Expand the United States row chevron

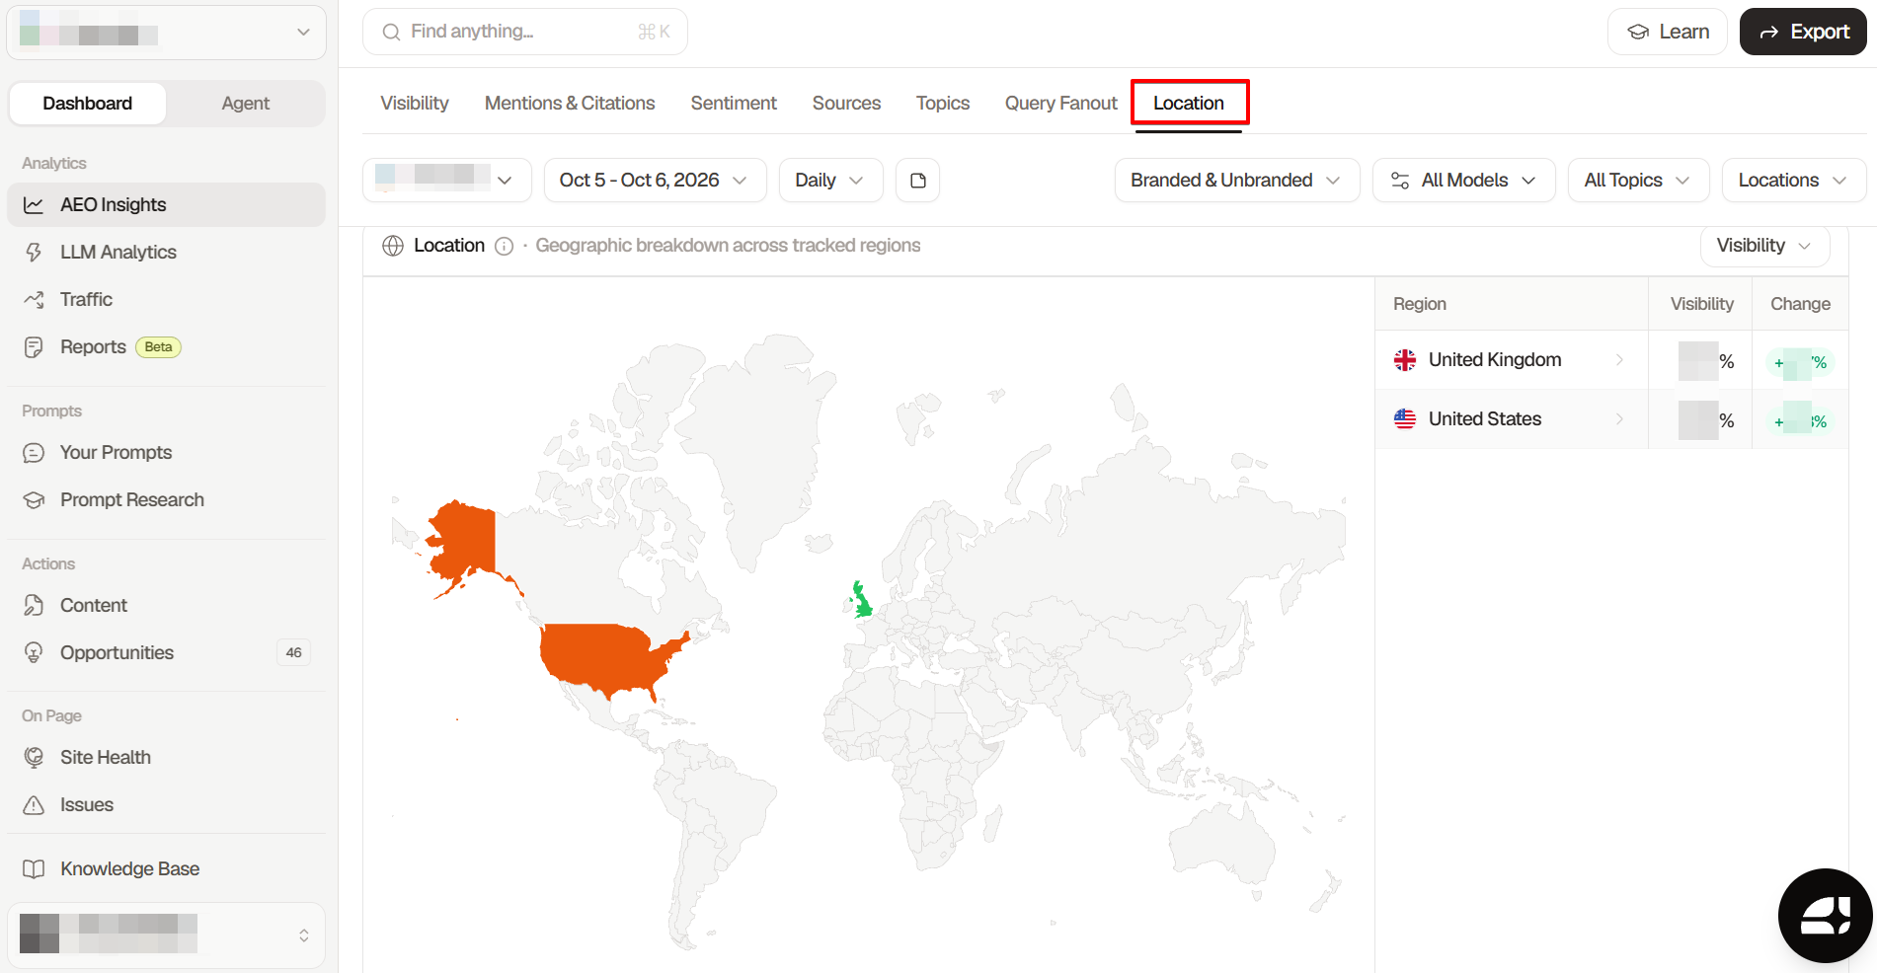tap(1619, 419)
